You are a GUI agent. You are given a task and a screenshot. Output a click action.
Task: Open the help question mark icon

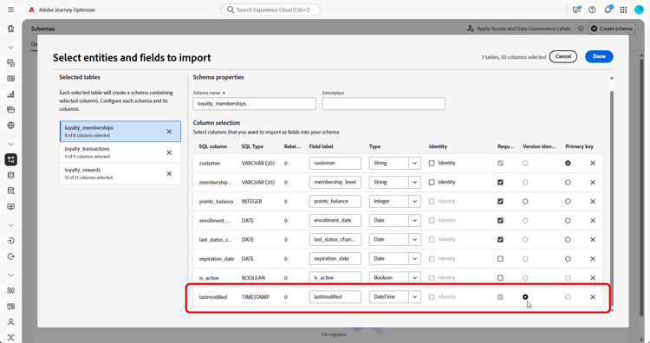tap(592, 10)
